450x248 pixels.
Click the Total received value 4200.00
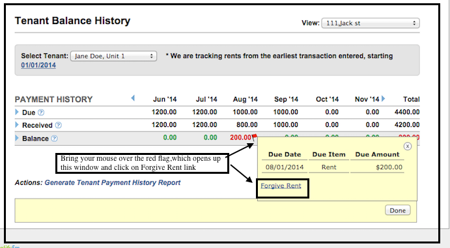pyautogui.click(x=407, y=125)
